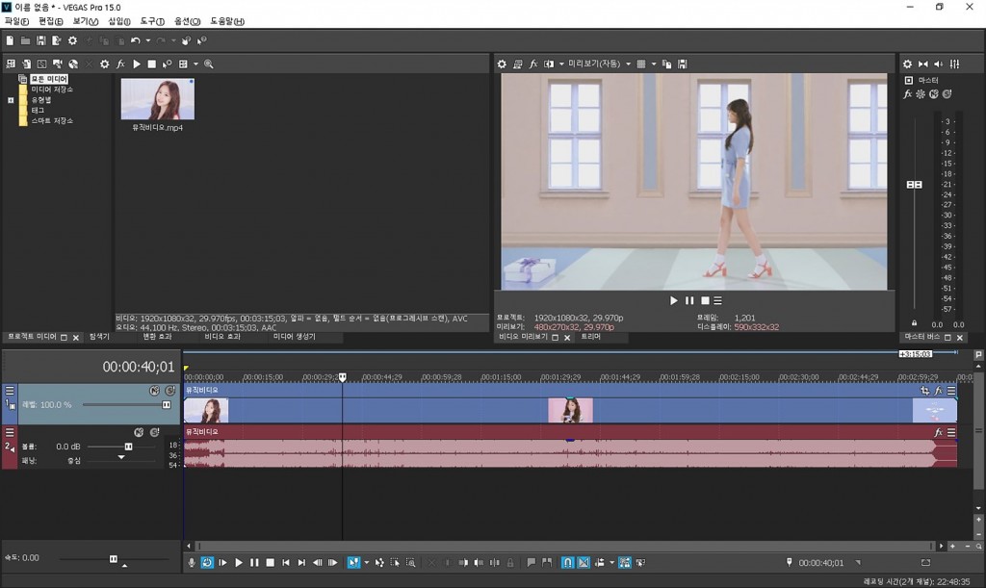Open the Views dropdown arrow in Project Media

click(195, 64)
